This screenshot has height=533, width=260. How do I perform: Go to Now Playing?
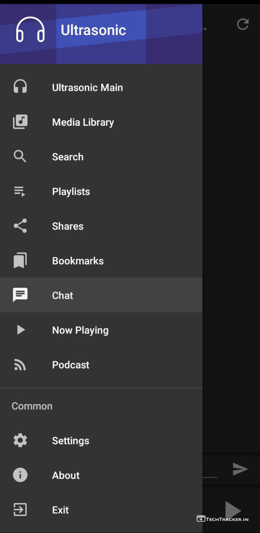[80, 330]
